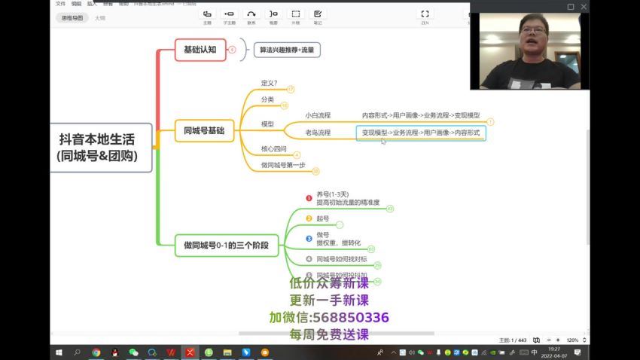
Task: Open Windows taskbar search
Action: [77, 352]
